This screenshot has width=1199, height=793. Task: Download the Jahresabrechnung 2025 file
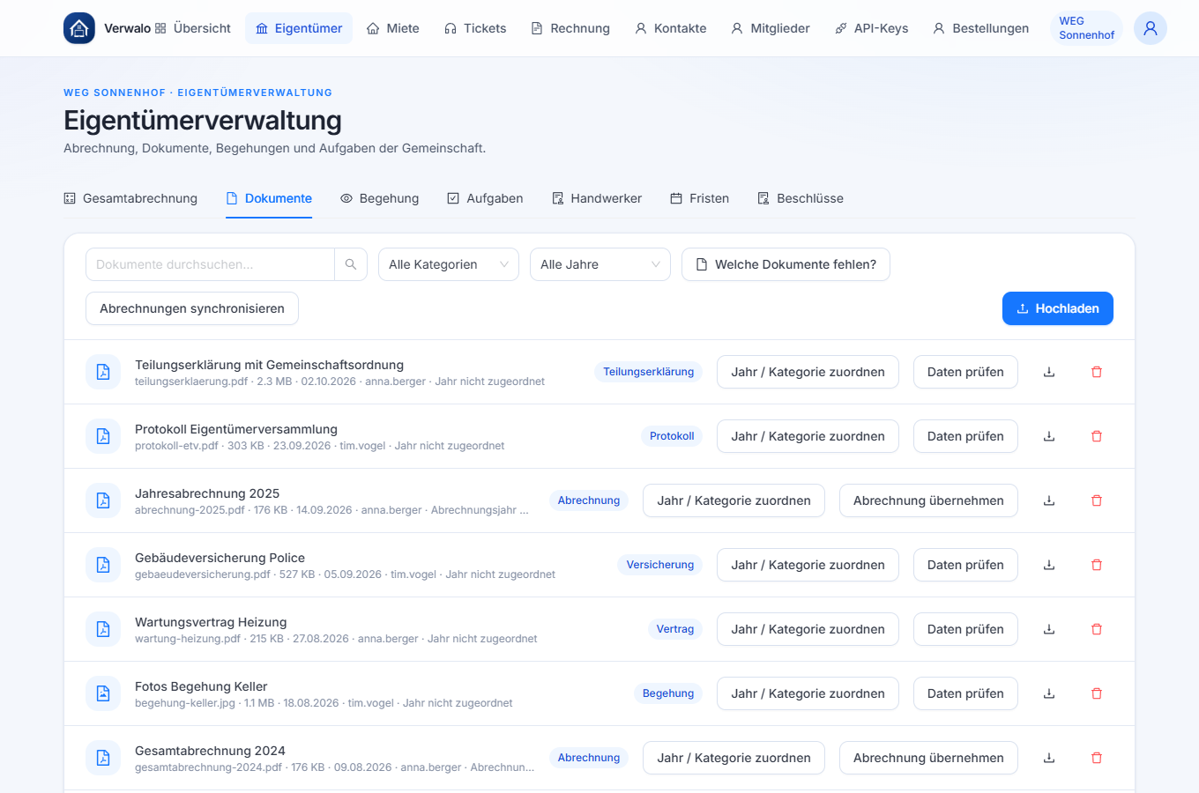tap(1049, 500)
